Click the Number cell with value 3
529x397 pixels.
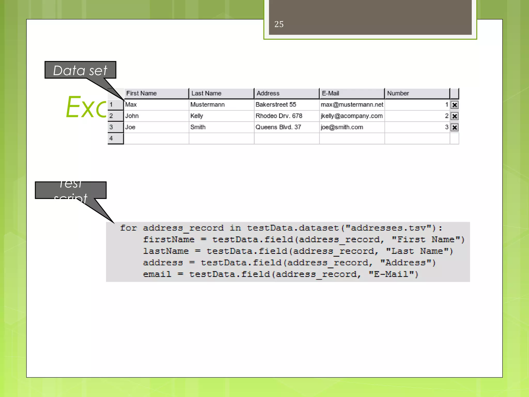pos(417,127)
